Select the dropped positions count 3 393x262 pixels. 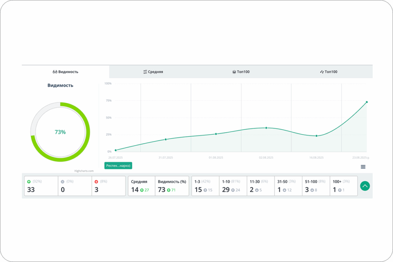[96, 189]
